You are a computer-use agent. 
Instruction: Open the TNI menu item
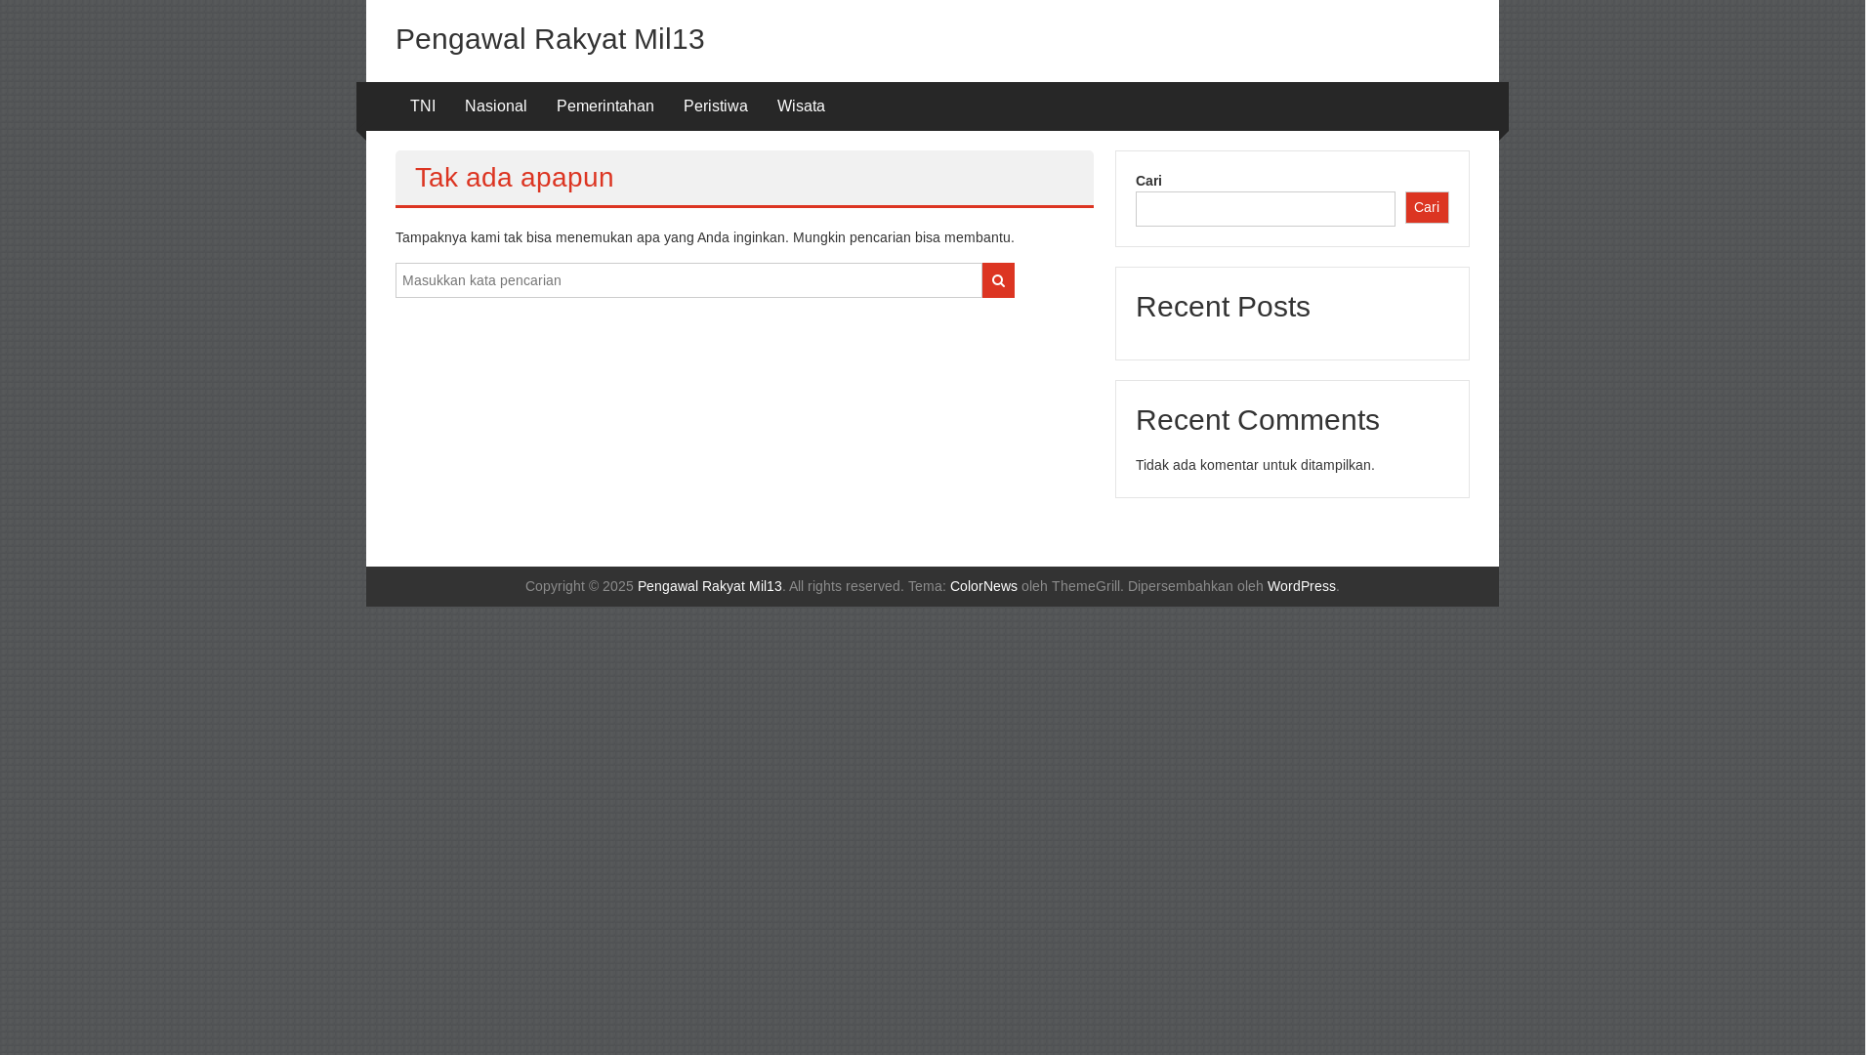pos(423,106)
